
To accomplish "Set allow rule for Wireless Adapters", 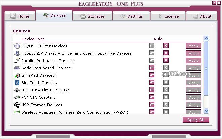I will coord(152,112).
